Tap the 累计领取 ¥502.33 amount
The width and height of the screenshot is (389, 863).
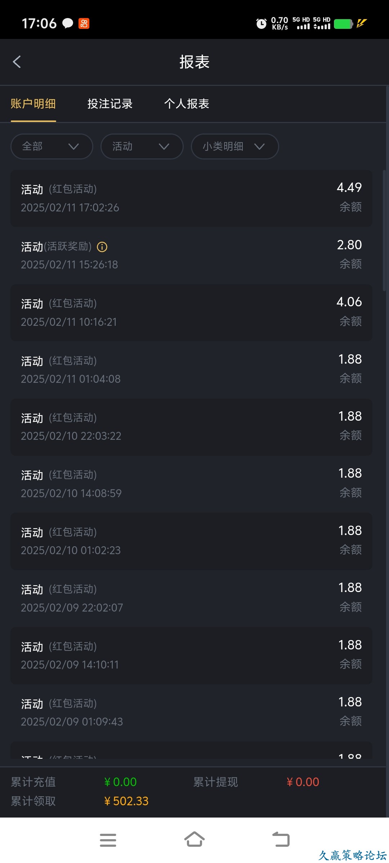click(x=126, y=801)
